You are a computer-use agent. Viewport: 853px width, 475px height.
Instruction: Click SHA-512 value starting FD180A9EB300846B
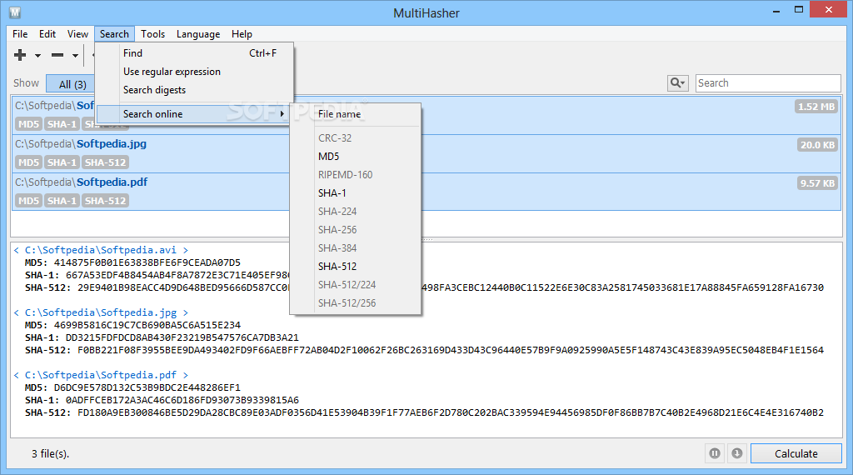point(451,413)
